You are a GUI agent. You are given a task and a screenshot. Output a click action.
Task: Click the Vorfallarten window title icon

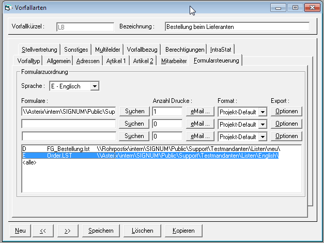coord(7,8)
